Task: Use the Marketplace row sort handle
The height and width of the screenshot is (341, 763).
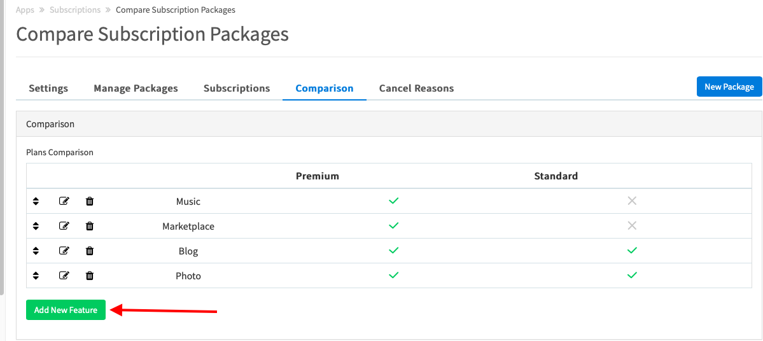Action: pyautogui.click(x=36, y=226)
